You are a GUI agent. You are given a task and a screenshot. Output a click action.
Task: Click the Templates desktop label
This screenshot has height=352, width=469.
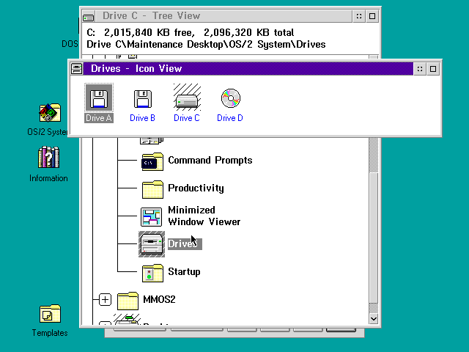pos(50,333)
